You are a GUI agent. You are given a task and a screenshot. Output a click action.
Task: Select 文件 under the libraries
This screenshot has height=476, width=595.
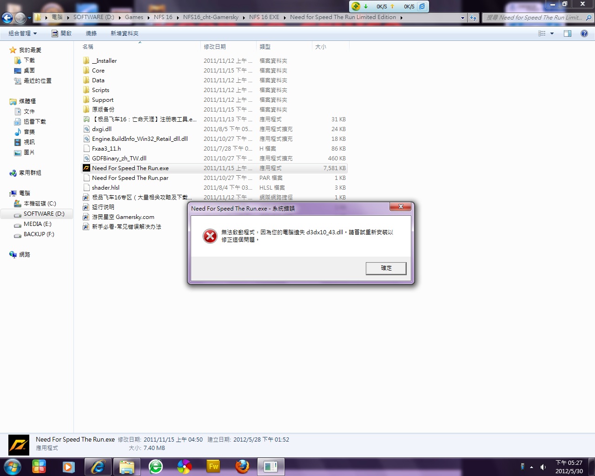[x=29, y=112]
